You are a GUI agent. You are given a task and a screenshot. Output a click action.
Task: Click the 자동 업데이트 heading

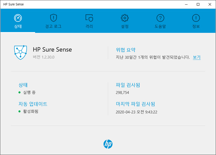[33, 104]
